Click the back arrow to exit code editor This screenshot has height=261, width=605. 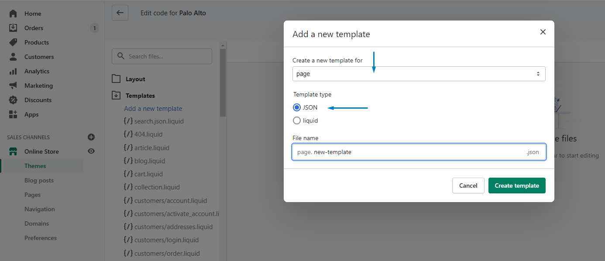(x=120, y=13)
